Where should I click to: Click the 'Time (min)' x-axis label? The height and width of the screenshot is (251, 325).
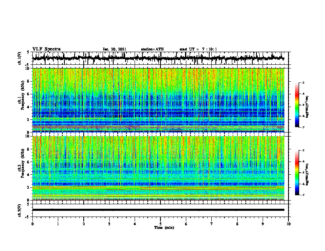[x=164, y=228]
